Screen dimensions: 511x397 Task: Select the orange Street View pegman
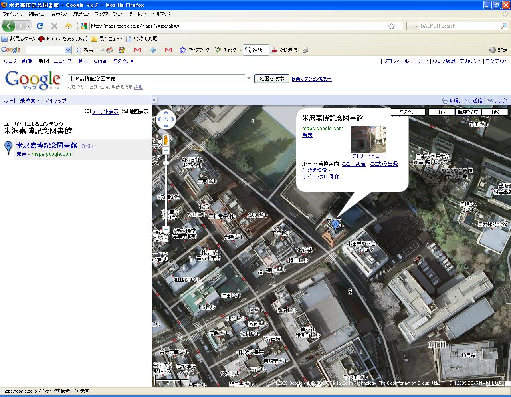click(x=166, y=140)
